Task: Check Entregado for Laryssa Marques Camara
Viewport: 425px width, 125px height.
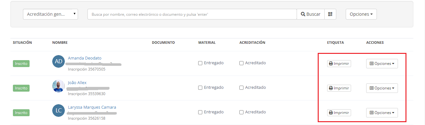Action: (x=200, y=112)
